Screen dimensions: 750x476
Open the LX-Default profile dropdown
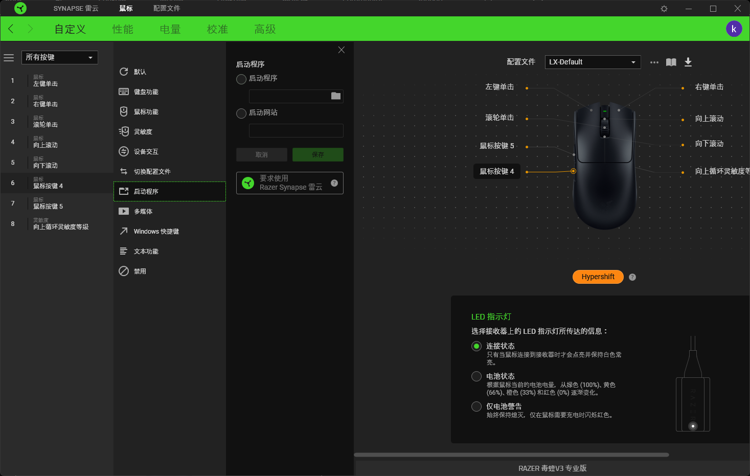point(593,62)
